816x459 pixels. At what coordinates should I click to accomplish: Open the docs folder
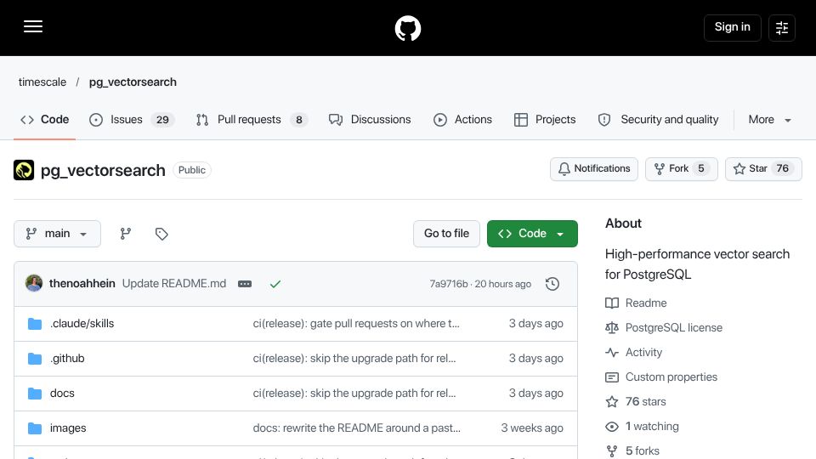(x=62, y=394)
